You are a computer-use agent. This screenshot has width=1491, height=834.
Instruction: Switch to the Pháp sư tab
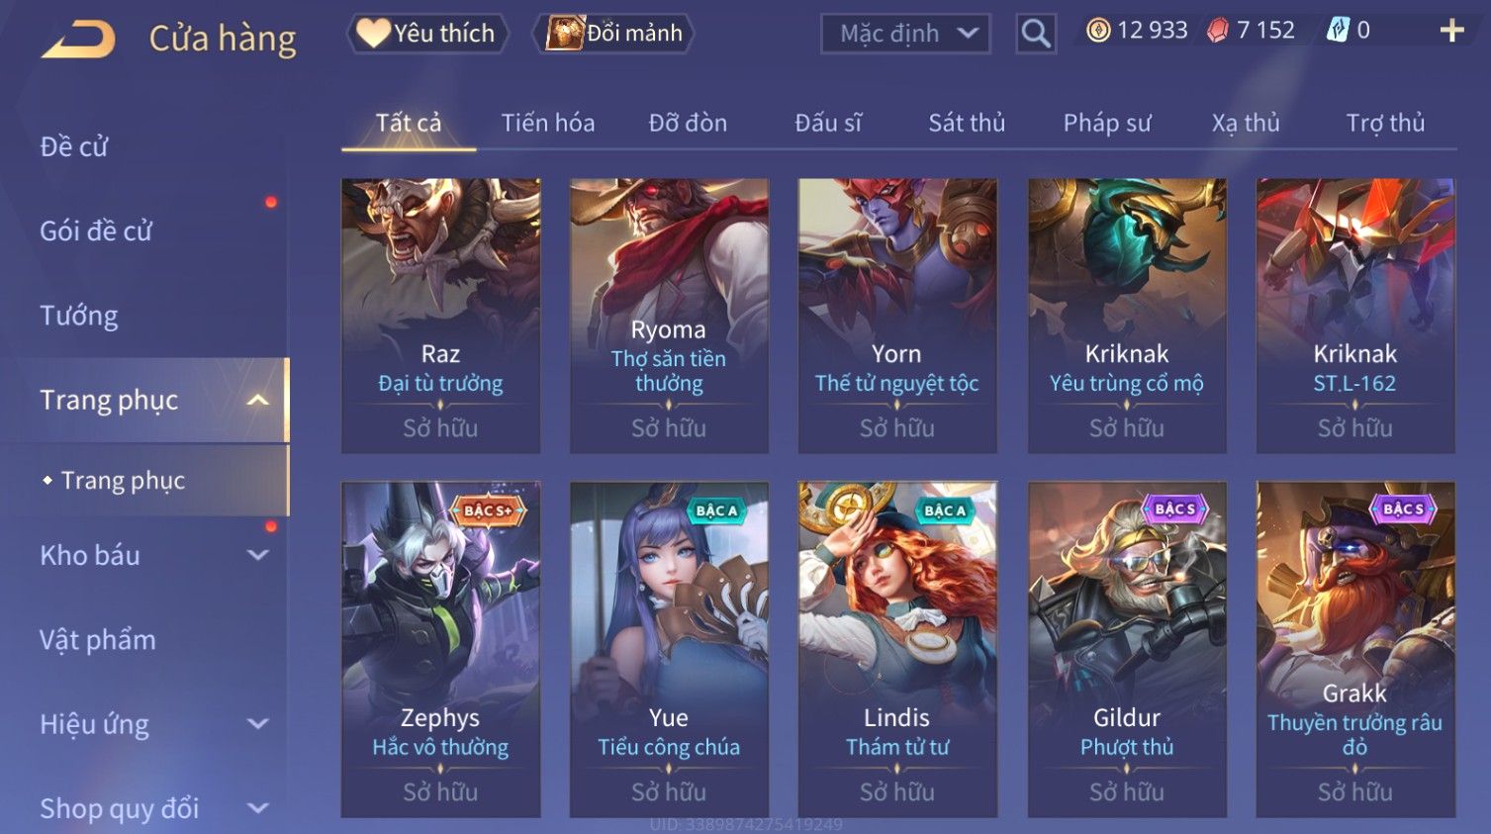pyautogui.click(x=1107, y=123)
